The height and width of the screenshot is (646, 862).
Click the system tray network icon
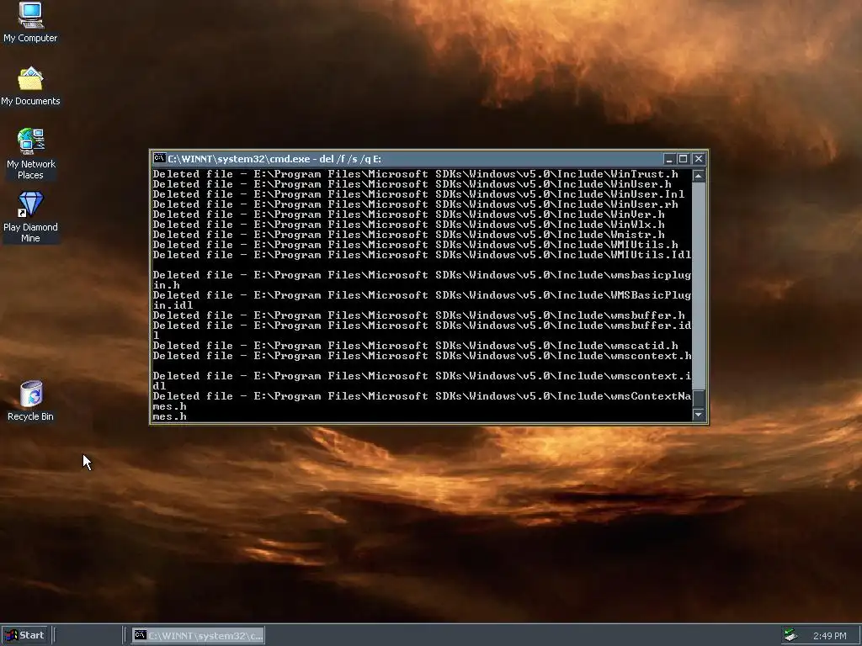coord(790,636)
